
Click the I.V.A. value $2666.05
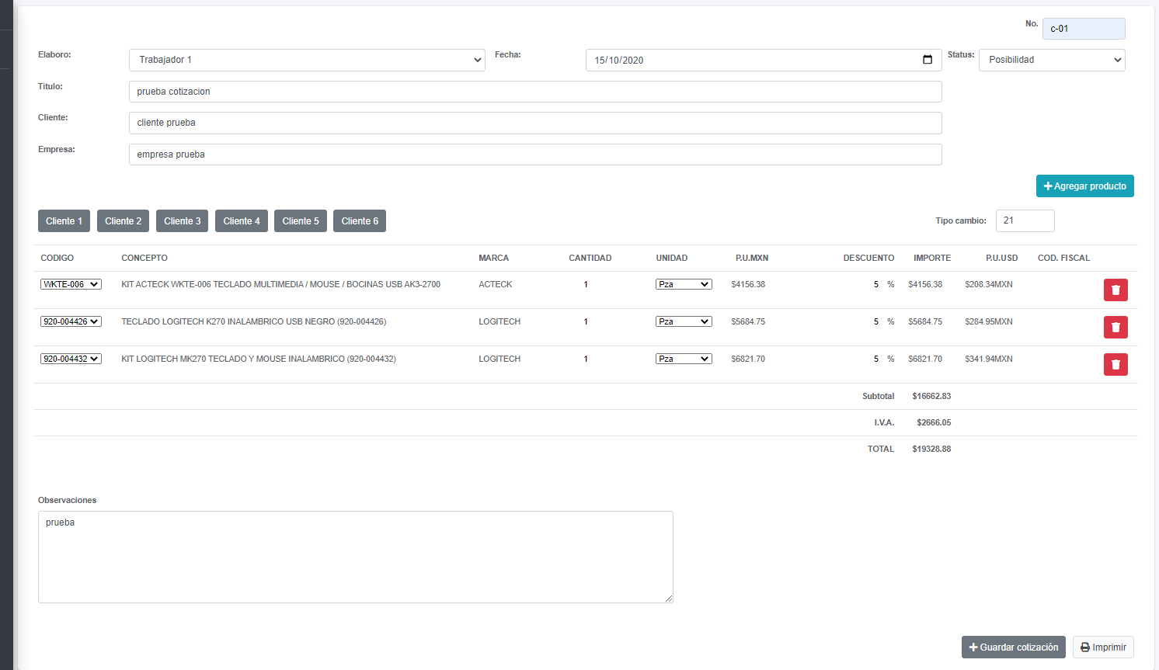(x=934, y=422)
